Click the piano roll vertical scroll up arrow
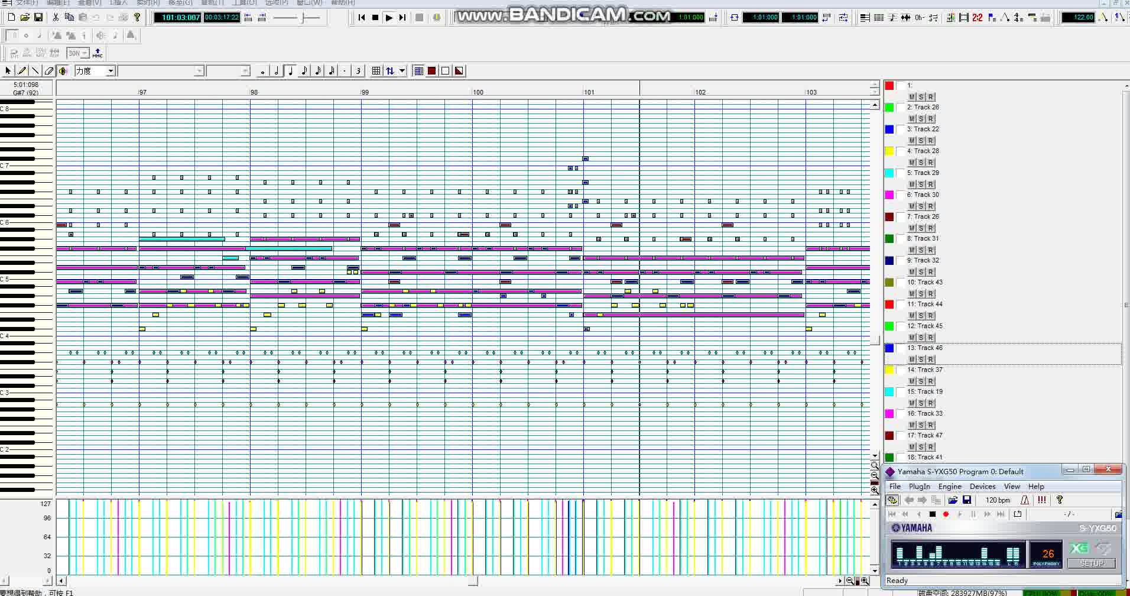Viewport: 1130px width, 596px height. pyautogui.click(x=875, y=105)
